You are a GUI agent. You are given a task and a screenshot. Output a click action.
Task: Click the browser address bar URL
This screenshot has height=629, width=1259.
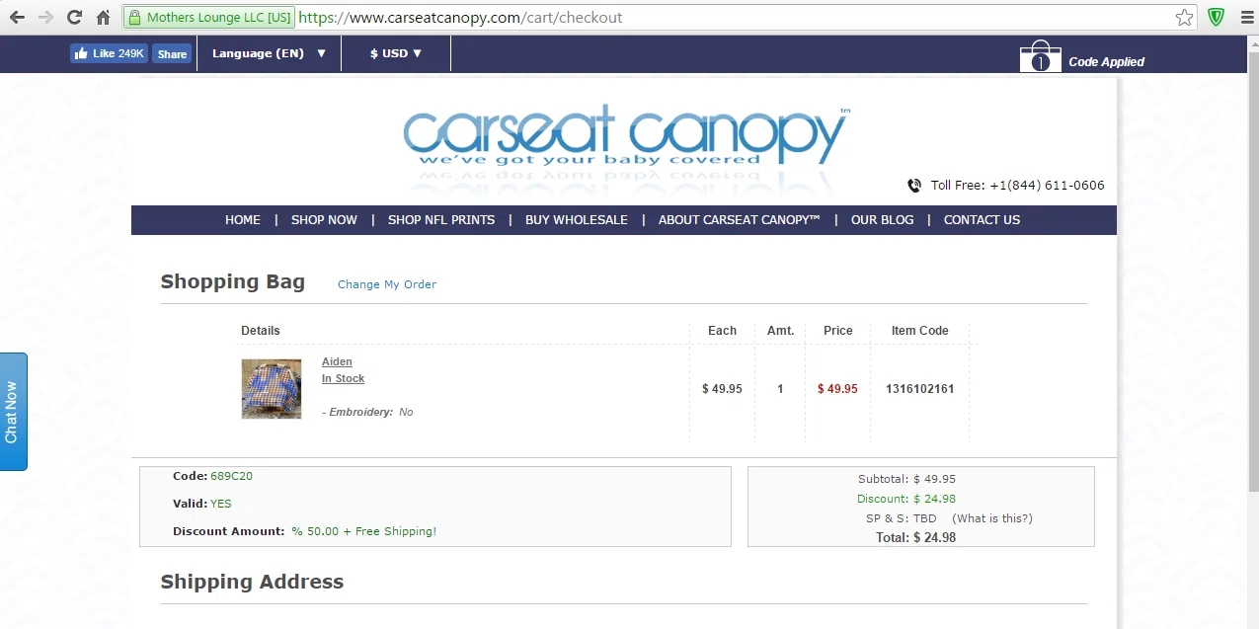coord(460,18)
